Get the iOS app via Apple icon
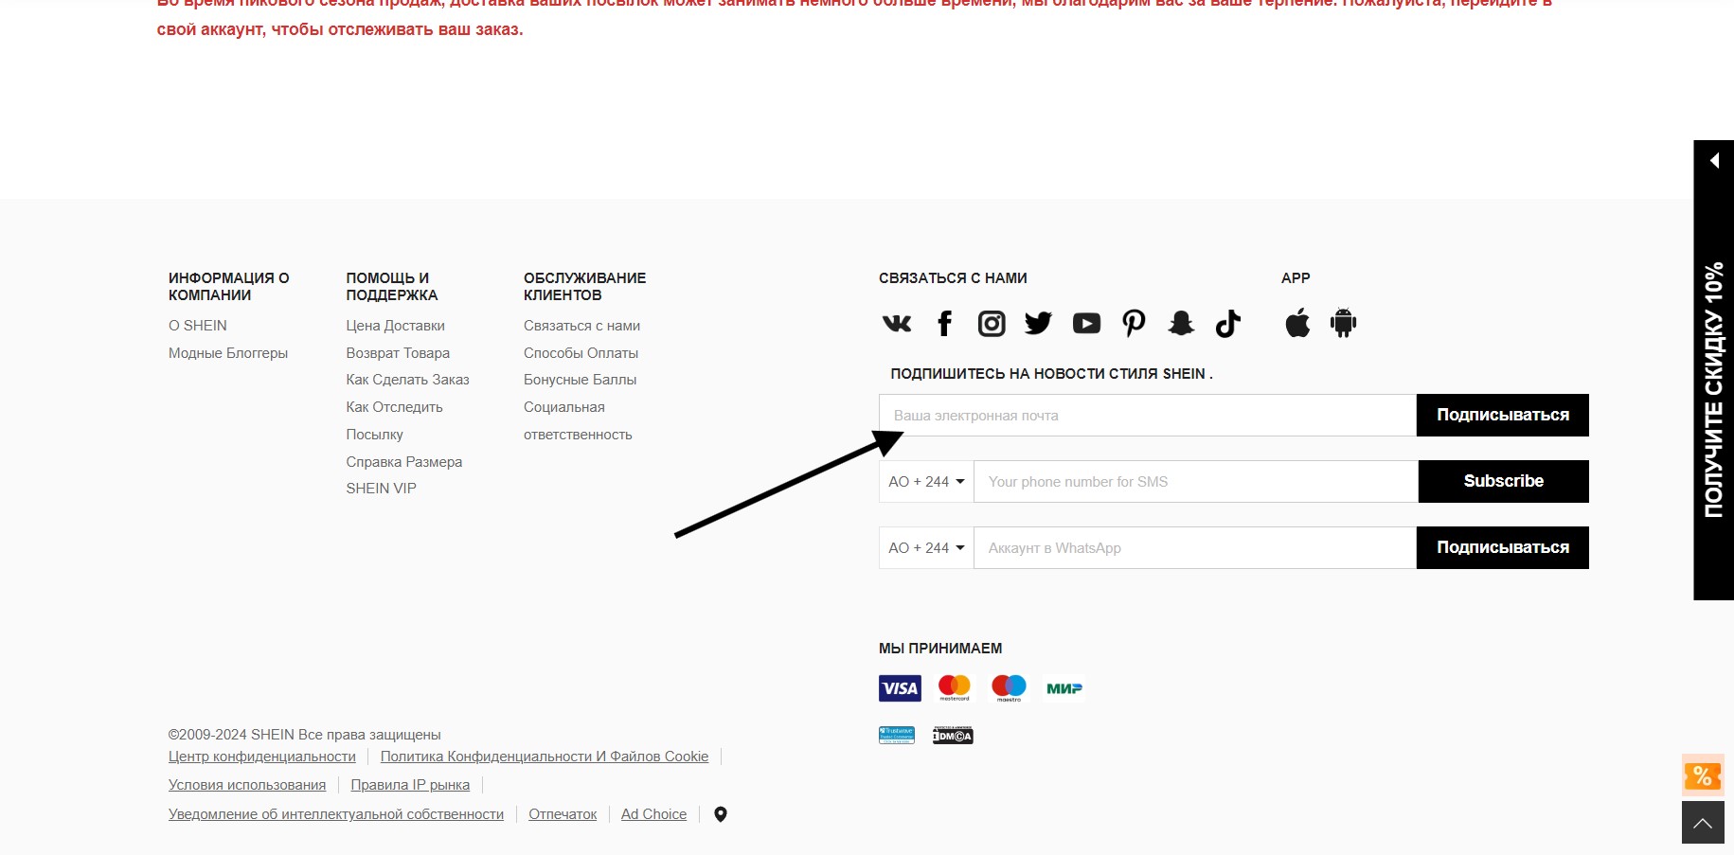This screenshot has height=855, width=1734. (1297, 323)
